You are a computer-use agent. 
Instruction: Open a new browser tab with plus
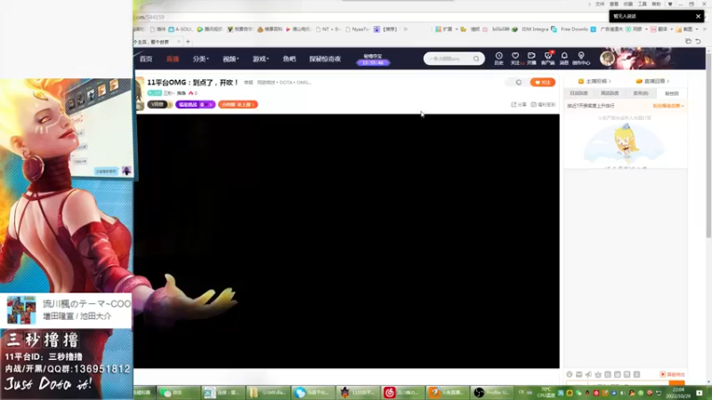188,42
